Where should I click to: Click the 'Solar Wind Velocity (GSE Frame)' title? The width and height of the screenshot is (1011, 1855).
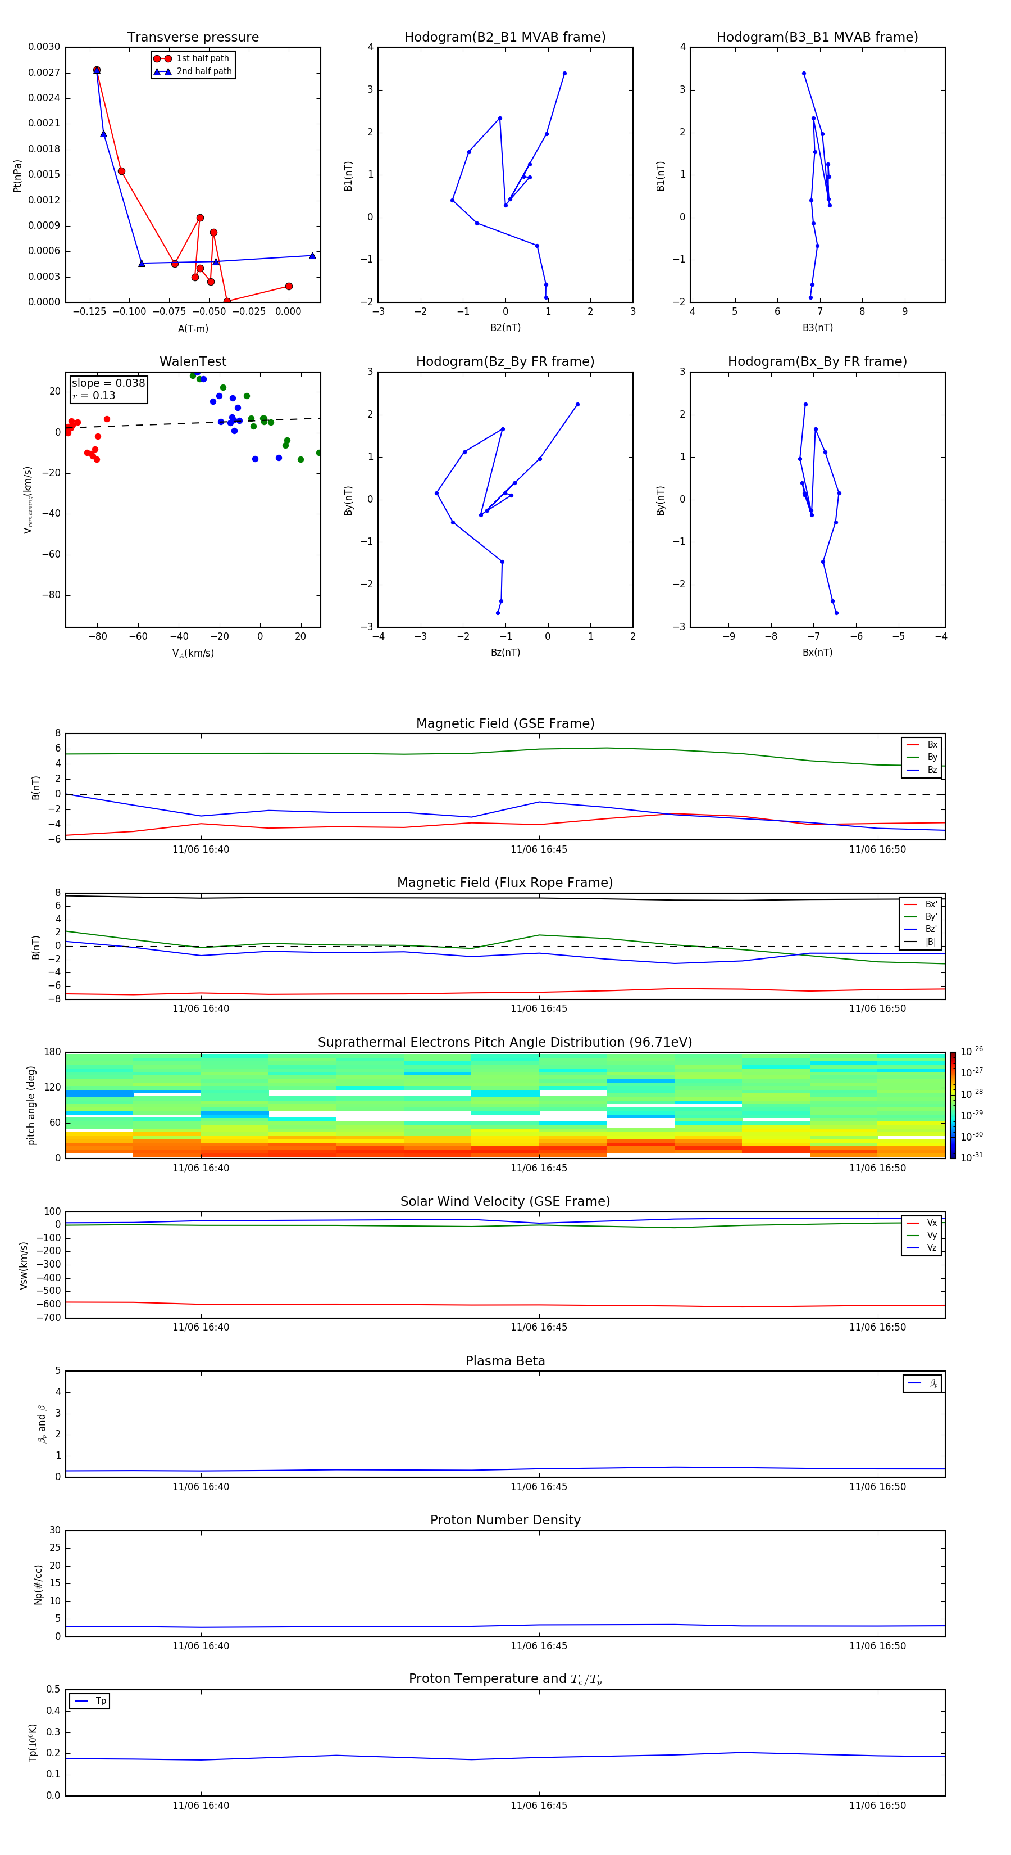pyautogui.click(x=505, y=1202)
